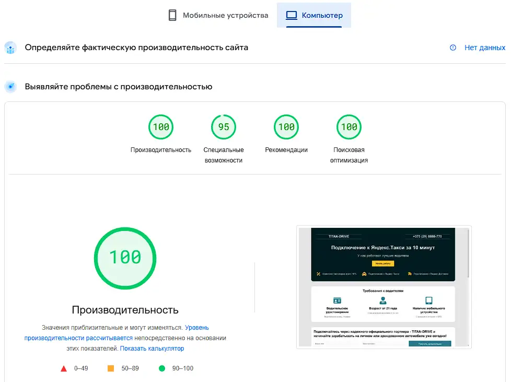Click the 50–89 range label
Screen dimensions: 511x382
pyautogui.click(x=130, y=368)
